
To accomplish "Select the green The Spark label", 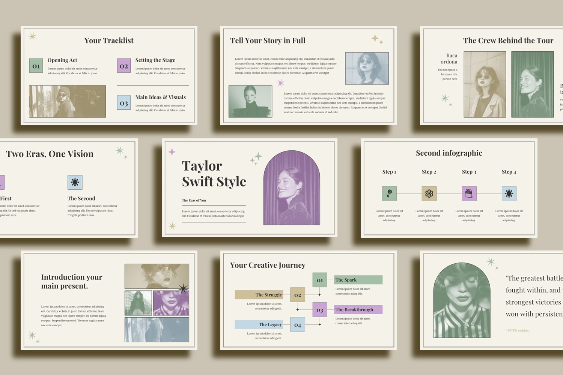I will 358,280.
